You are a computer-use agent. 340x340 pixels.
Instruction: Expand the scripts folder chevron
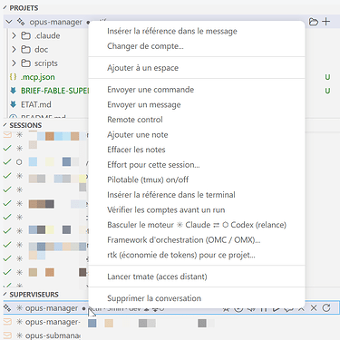(14, 63)
